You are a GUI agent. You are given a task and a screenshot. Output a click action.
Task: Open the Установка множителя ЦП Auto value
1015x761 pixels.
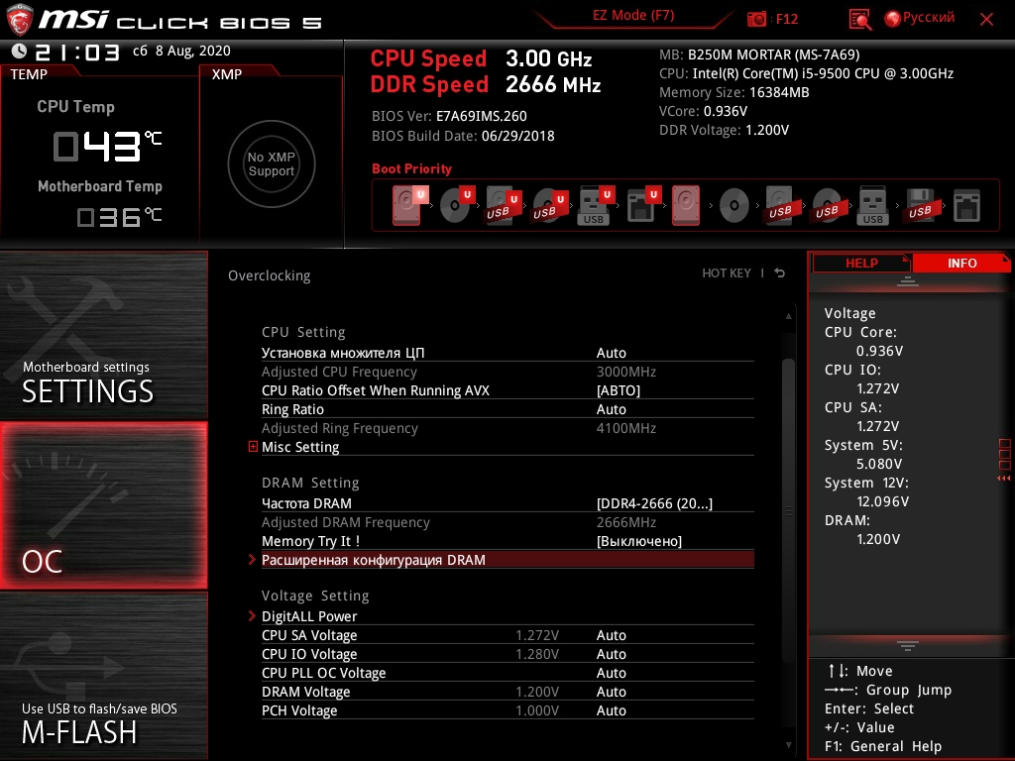tap(611, 353)
